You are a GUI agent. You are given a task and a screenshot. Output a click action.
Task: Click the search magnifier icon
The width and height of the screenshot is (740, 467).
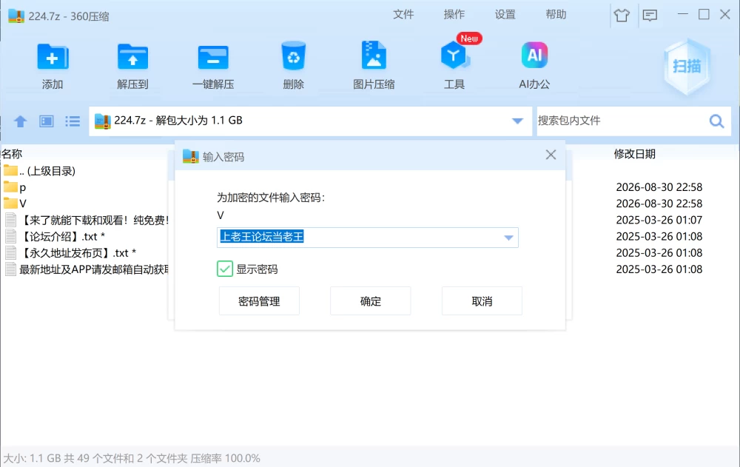[716, 121]
